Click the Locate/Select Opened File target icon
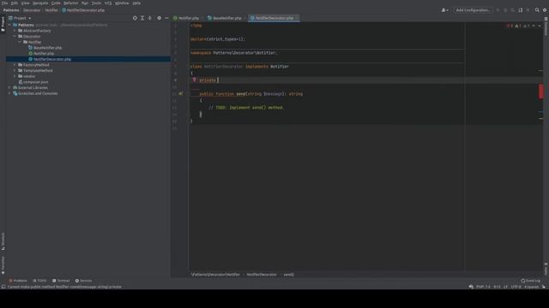549x308 pixels. pos(135,18)
